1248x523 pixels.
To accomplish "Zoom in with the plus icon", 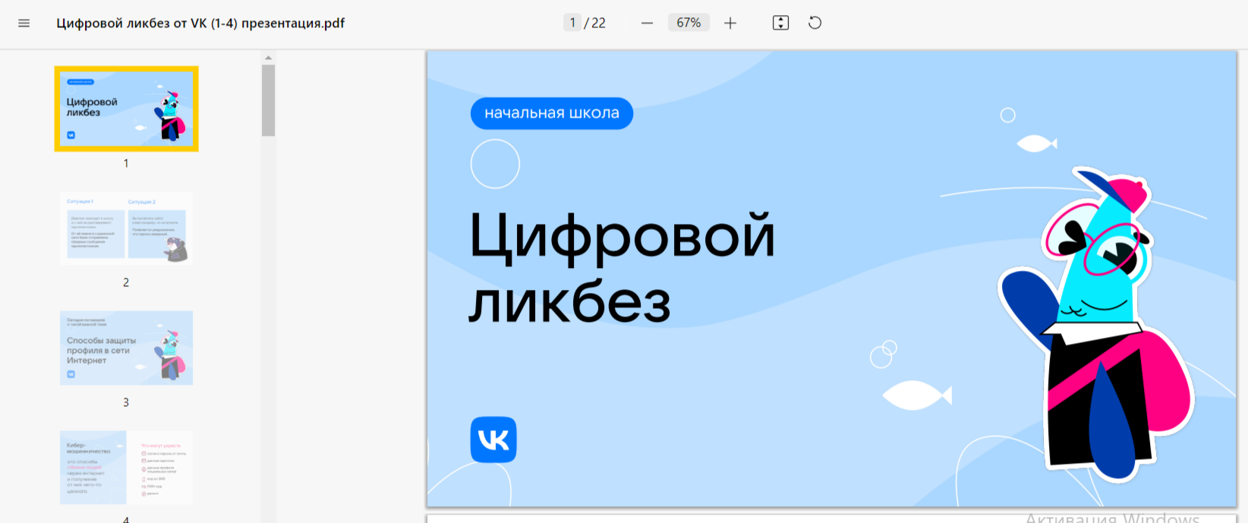I will click(730, 23).
